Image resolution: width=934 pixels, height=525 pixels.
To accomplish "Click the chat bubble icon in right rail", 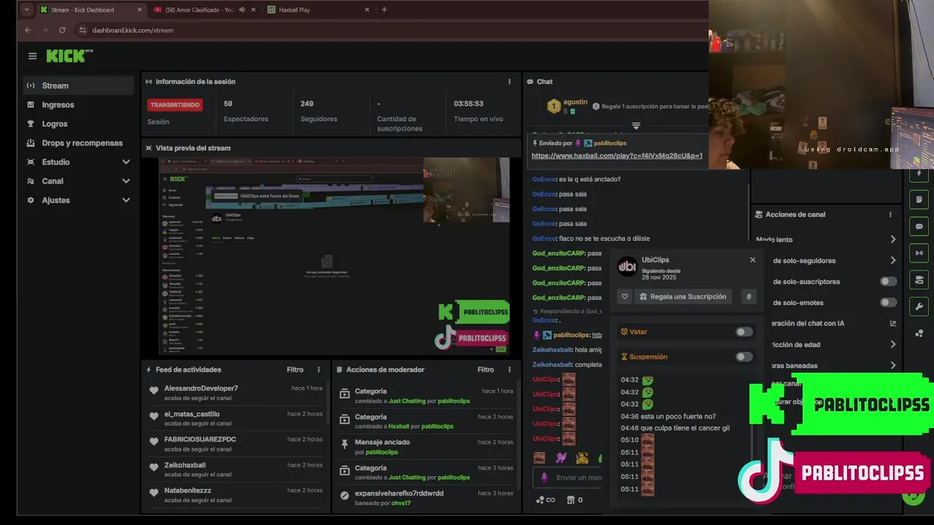I will click(919, 226).
